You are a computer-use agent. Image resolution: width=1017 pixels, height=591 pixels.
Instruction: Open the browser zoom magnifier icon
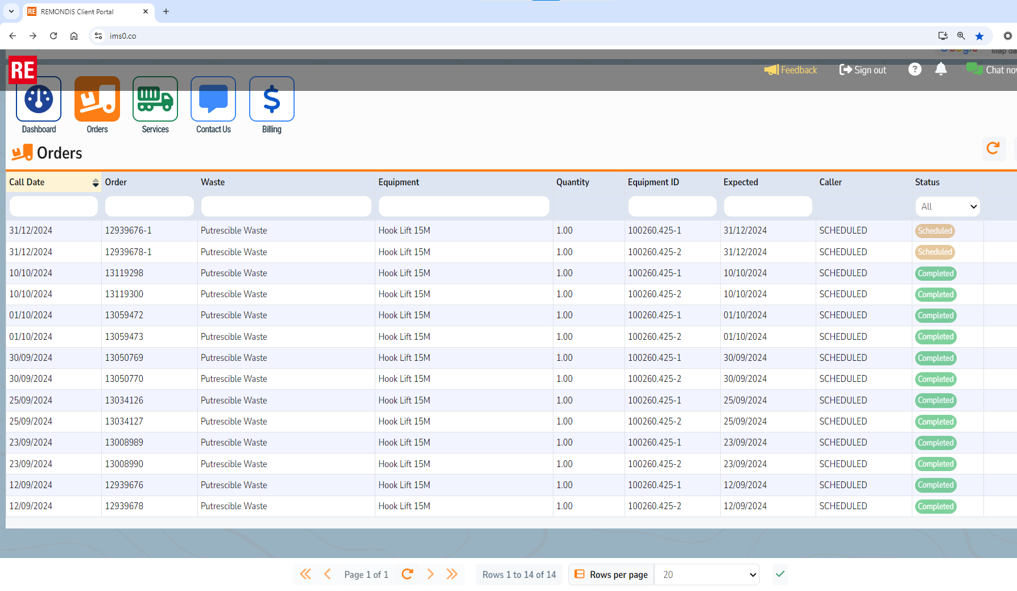[961, 36]
